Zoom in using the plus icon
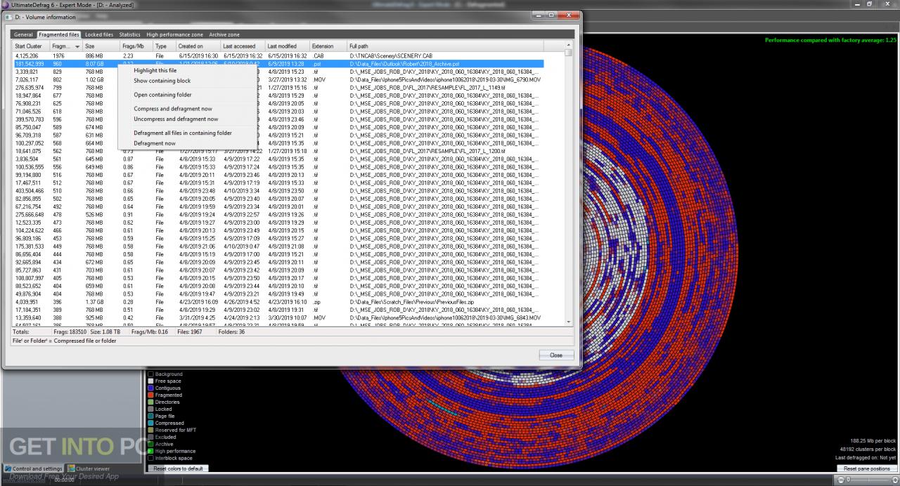Viewport: 900px width, 486px height. [895, 480]
